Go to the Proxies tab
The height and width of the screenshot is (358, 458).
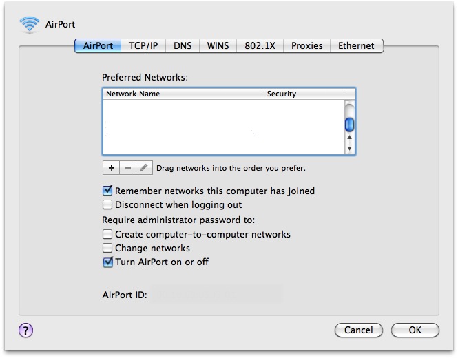[307, 46]
